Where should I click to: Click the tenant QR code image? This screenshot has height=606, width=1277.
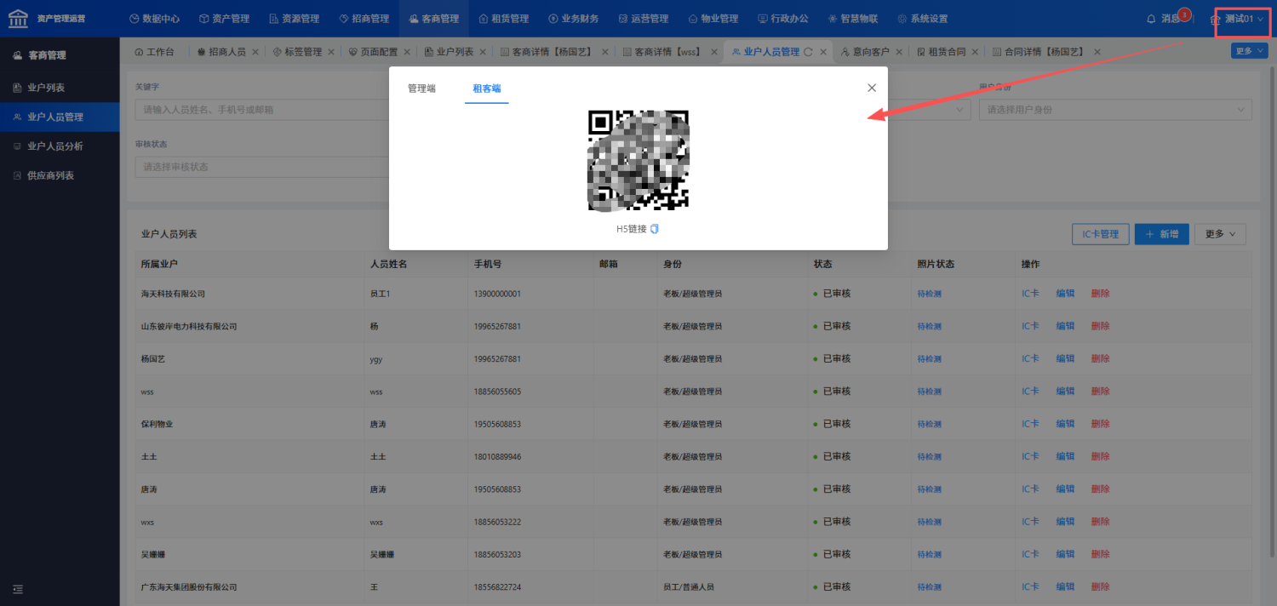point(638,160)
